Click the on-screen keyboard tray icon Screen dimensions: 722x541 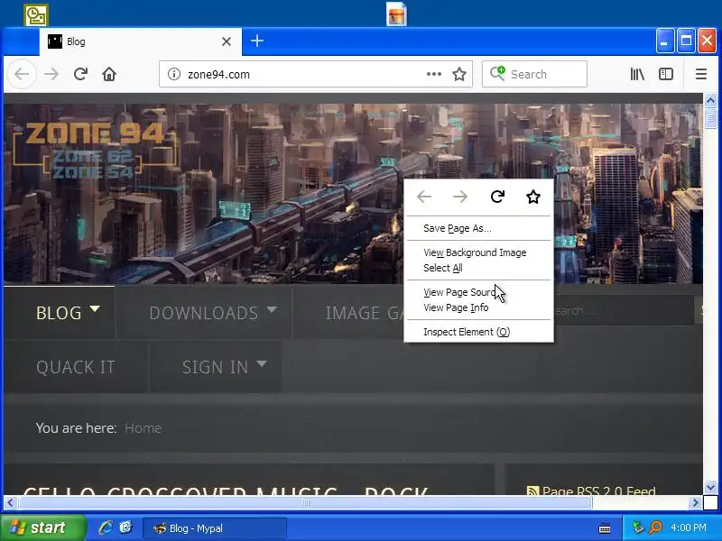(x=605, y=528)
